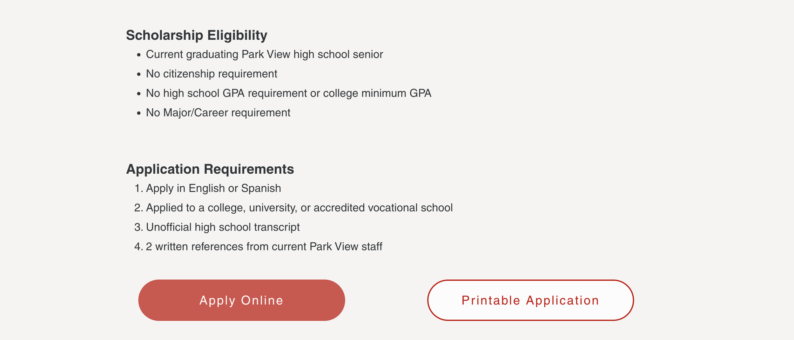Open the Printable Application link

pyautogui.click(x=530, y=300)
